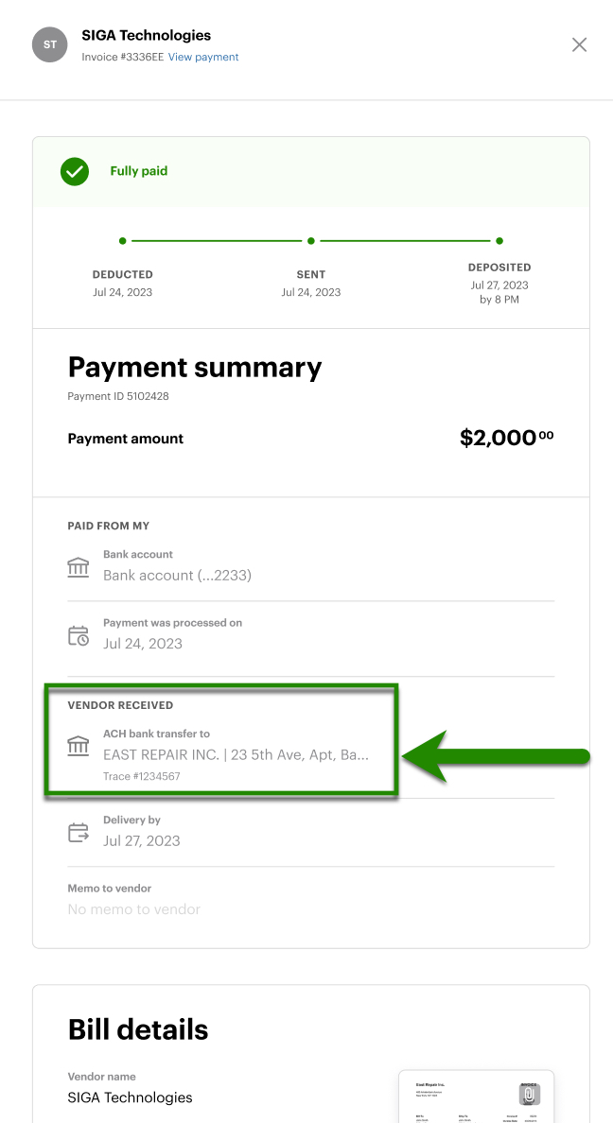
Task: Click the No memo to vendor field
Action: click(x=134, y=909)
